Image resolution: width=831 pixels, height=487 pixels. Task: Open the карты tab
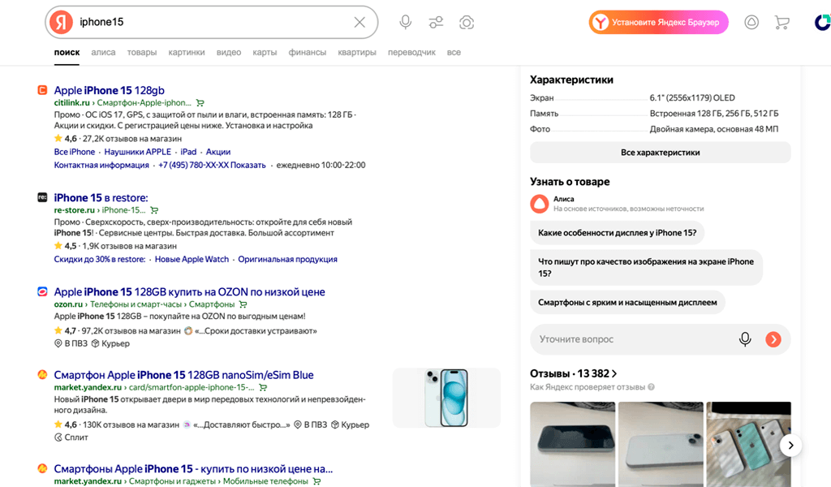tap(265, 53)
